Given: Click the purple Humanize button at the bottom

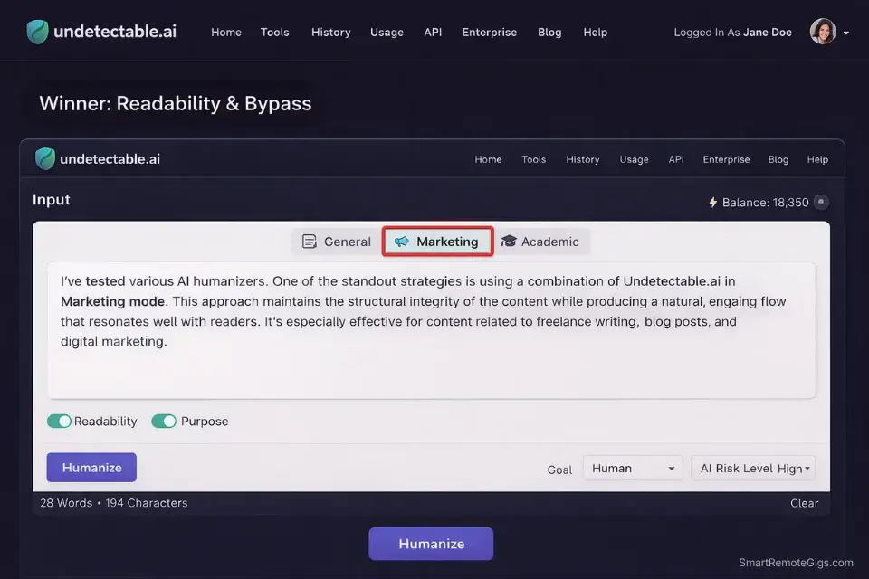Looking at the screenshot, I should click(x=431, y=543).
